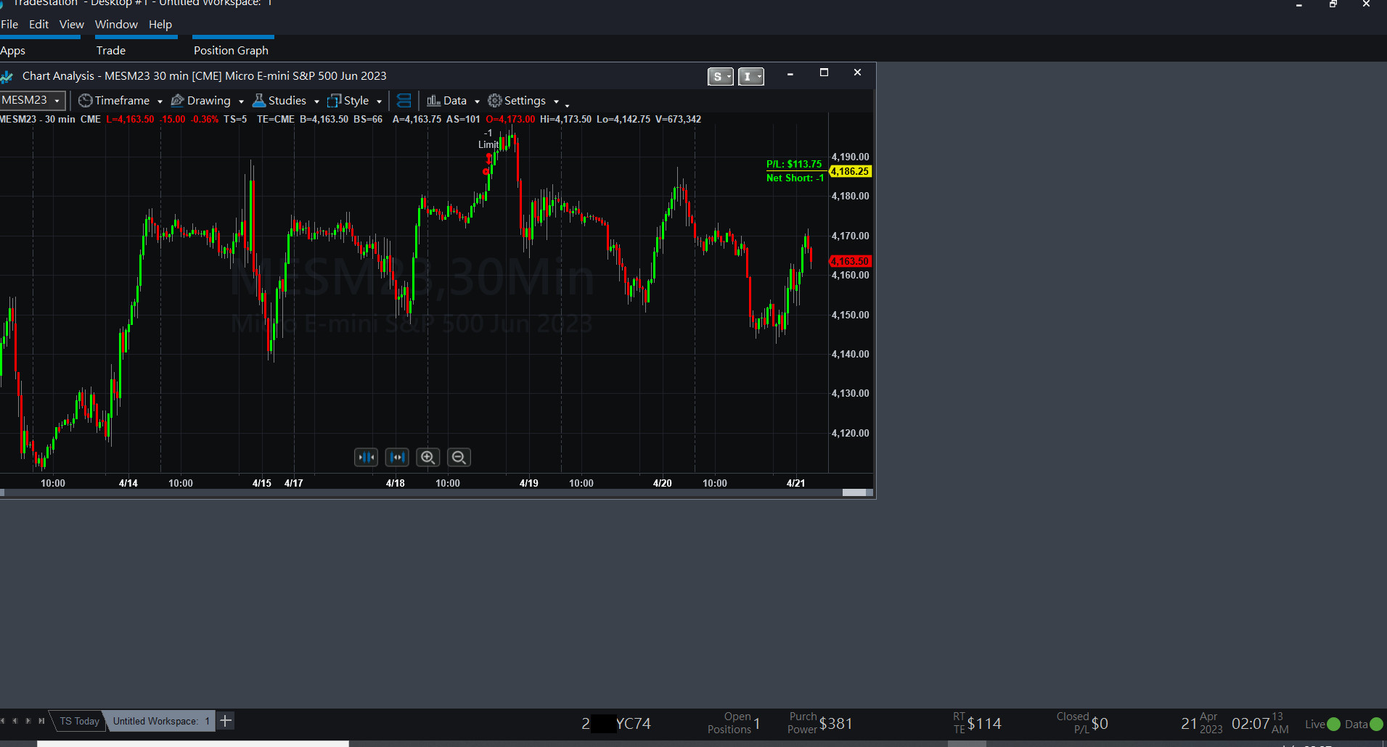1387x747 pixels.
Task: Expand the Settings dropdown arrow
Action: pyautogui.click(x=556, y=102)
